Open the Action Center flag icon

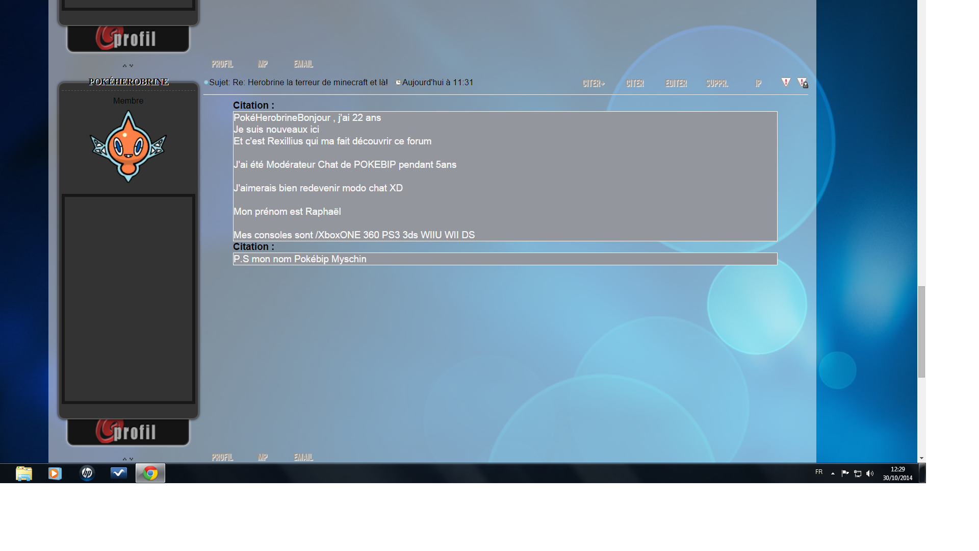point(845,473)
